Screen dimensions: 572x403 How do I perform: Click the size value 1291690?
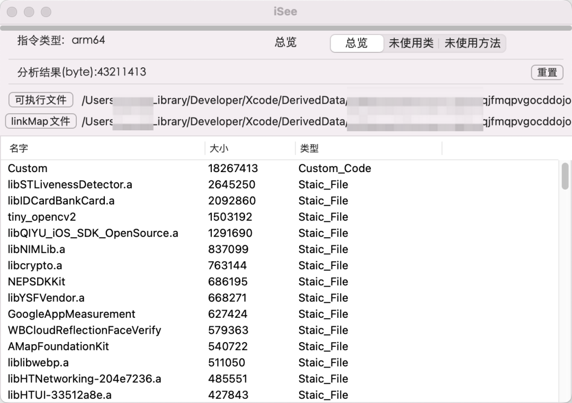(230, 233)
